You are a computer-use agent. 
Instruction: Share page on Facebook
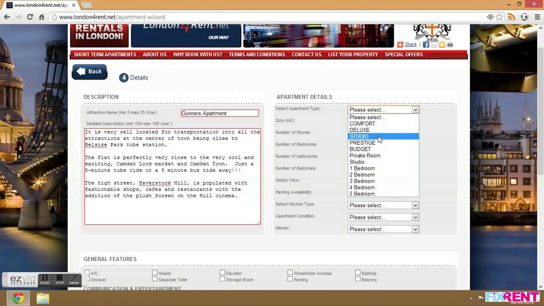(426, 45)
